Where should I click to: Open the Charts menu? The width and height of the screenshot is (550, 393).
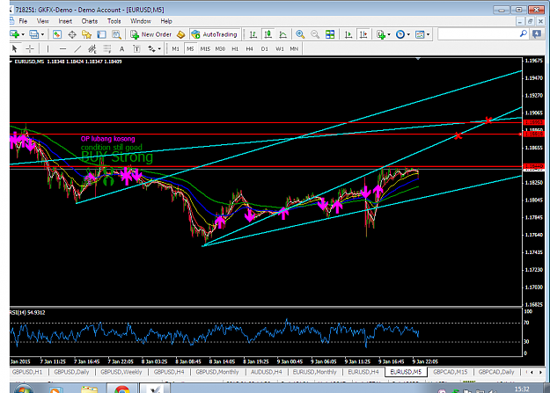pos(90,21)
